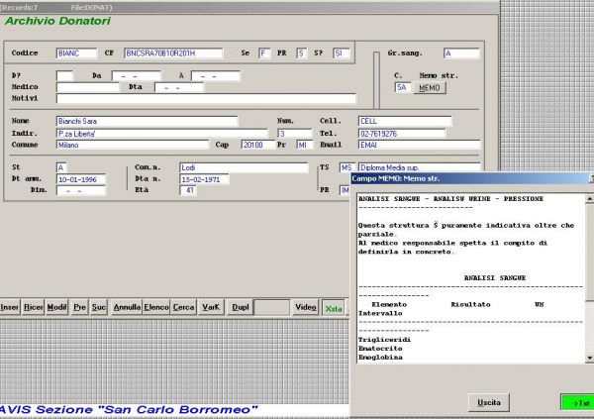Screen dimensions: 594x419
Task: Click the Tel. field 02-7619276
Action: (402, 134)
